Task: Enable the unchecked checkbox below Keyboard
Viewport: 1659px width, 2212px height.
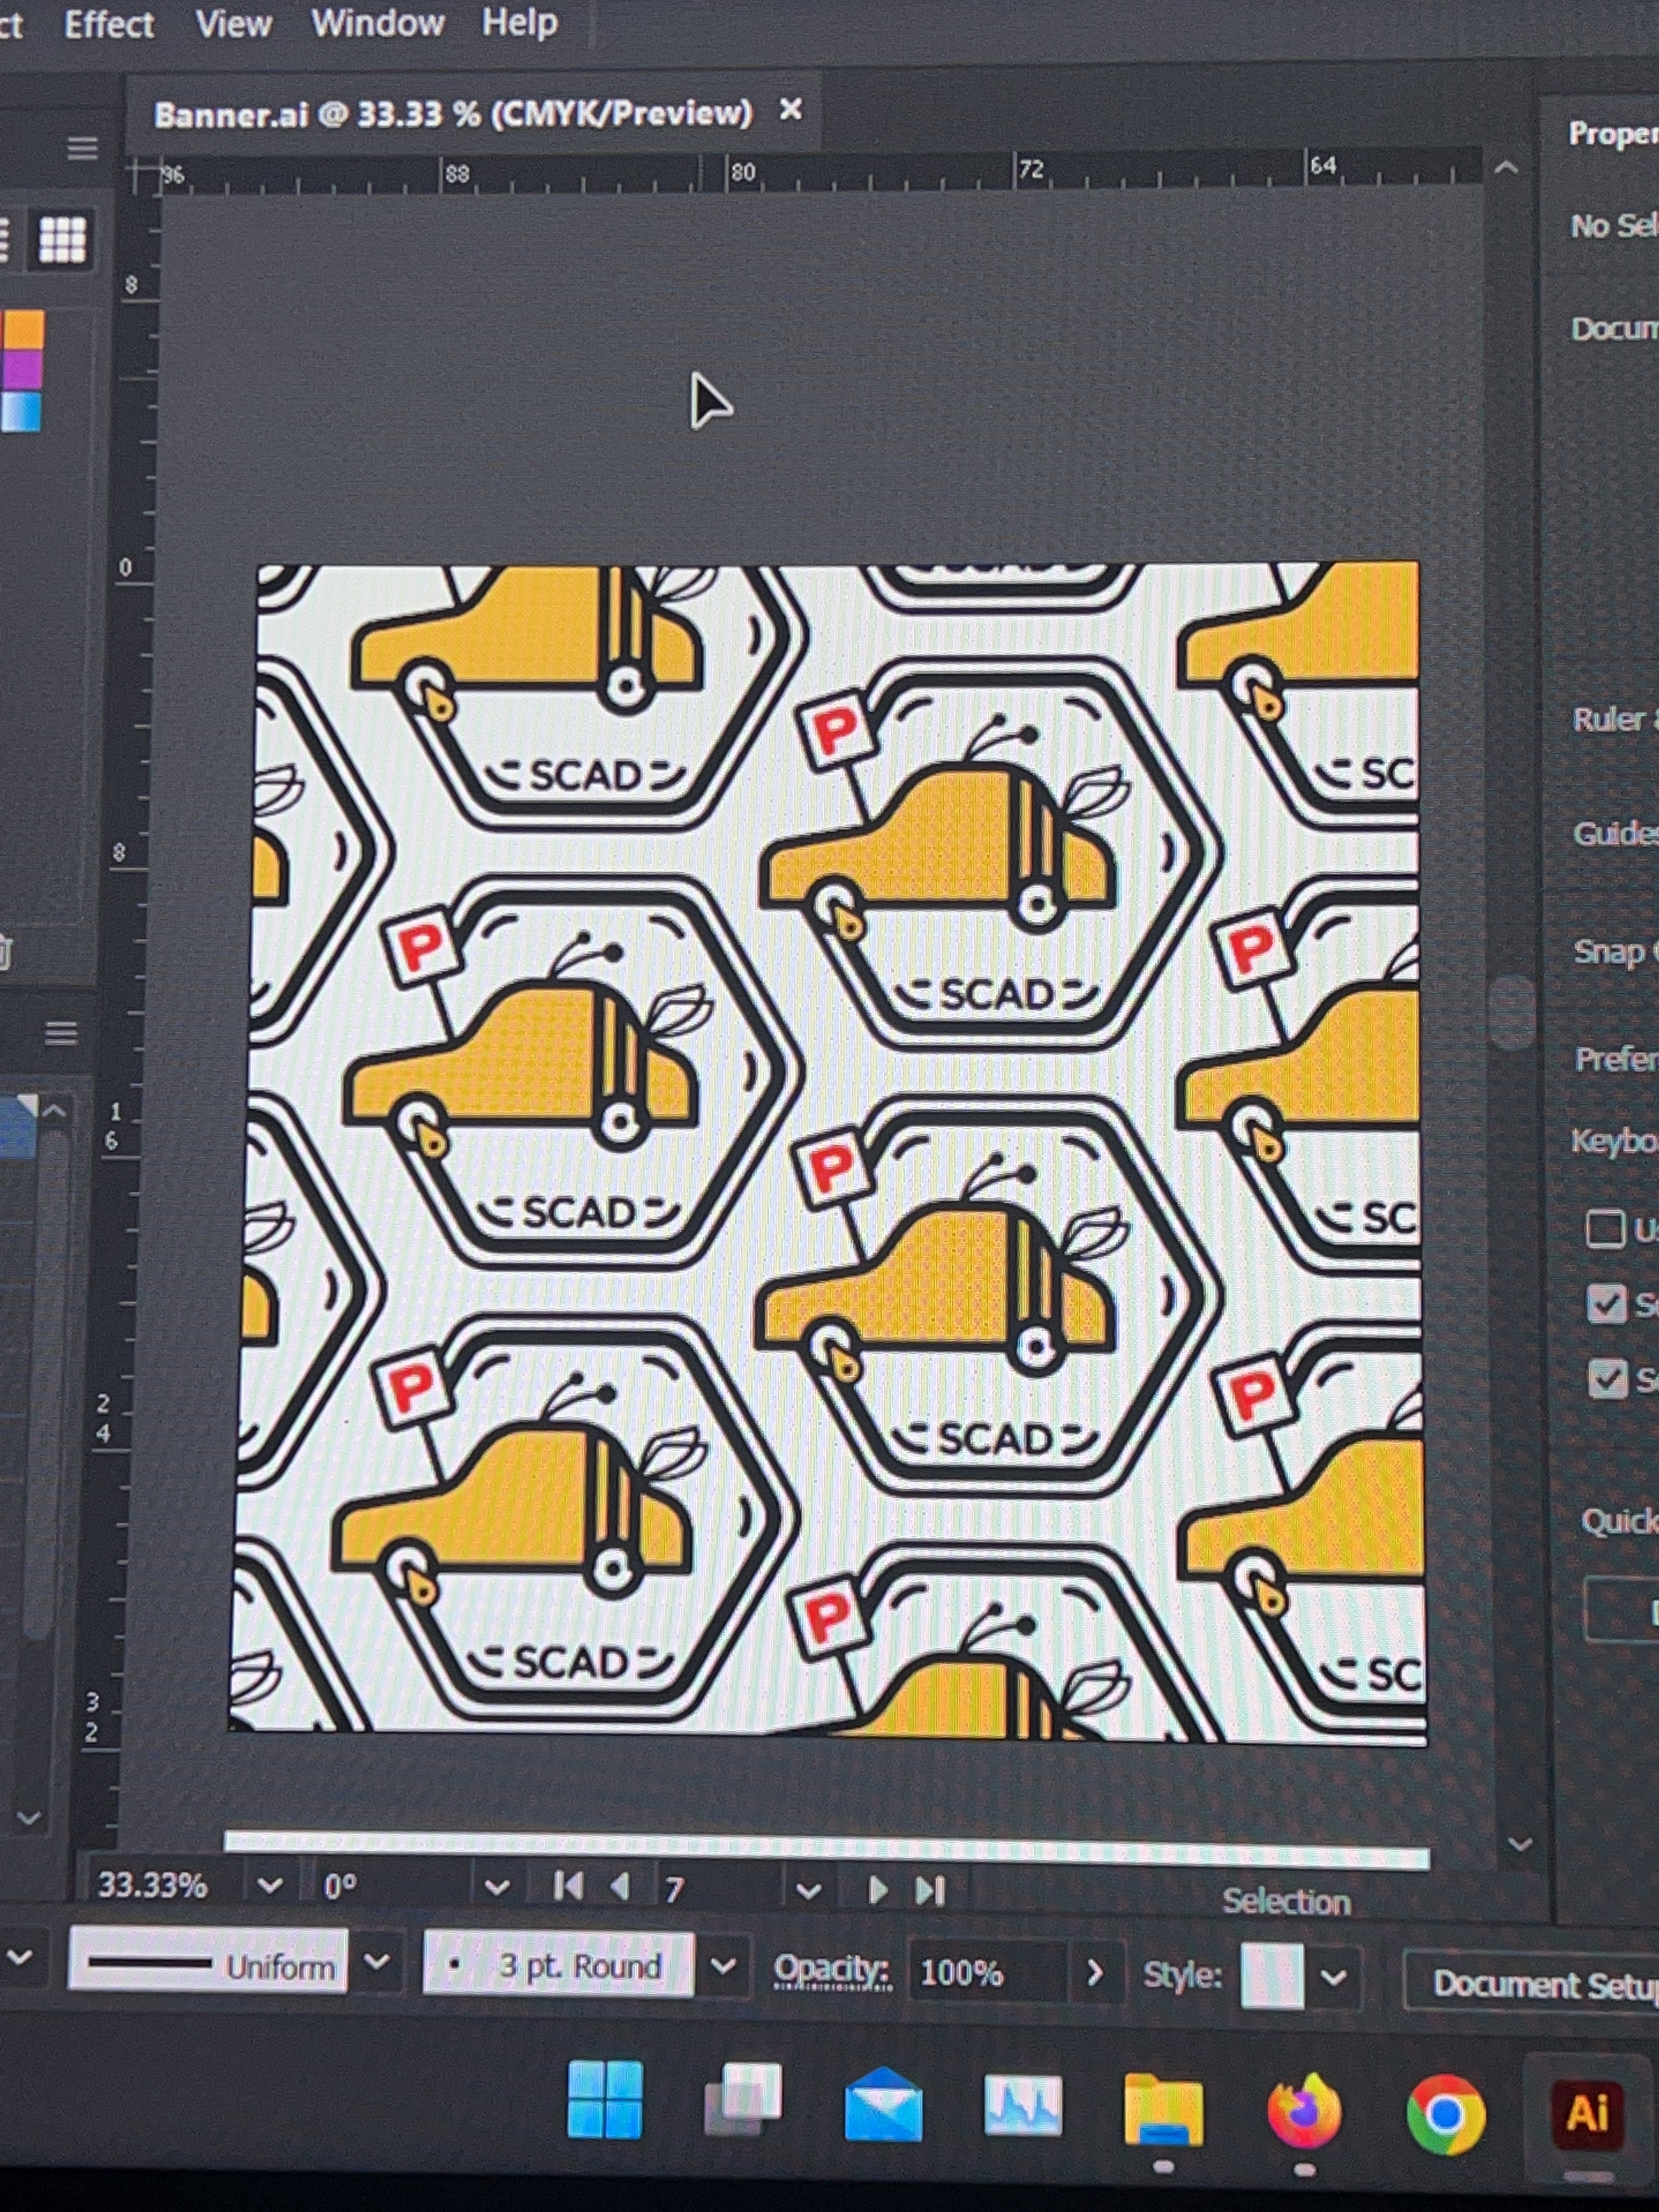Action: point(1605,1228)
